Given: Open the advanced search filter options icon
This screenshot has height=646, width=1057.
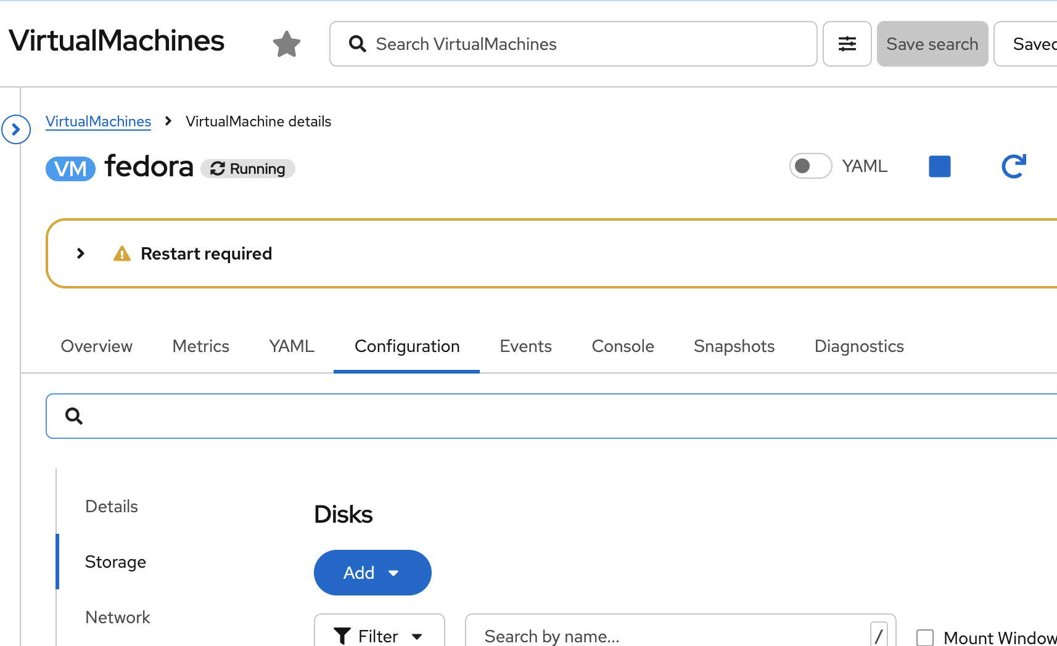Looking at the screenshot, I should point(847,44).
